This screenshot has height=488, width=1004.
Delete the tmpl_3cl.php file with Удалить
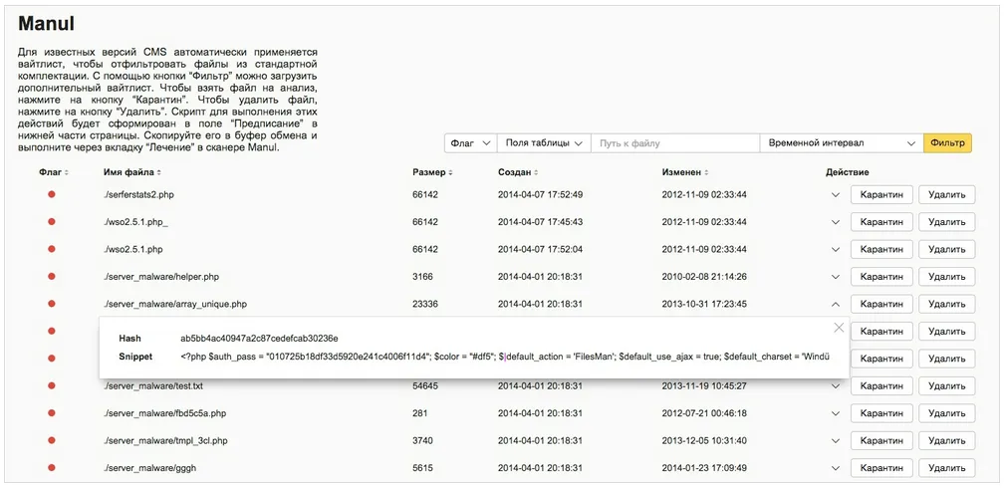point(945,440)
